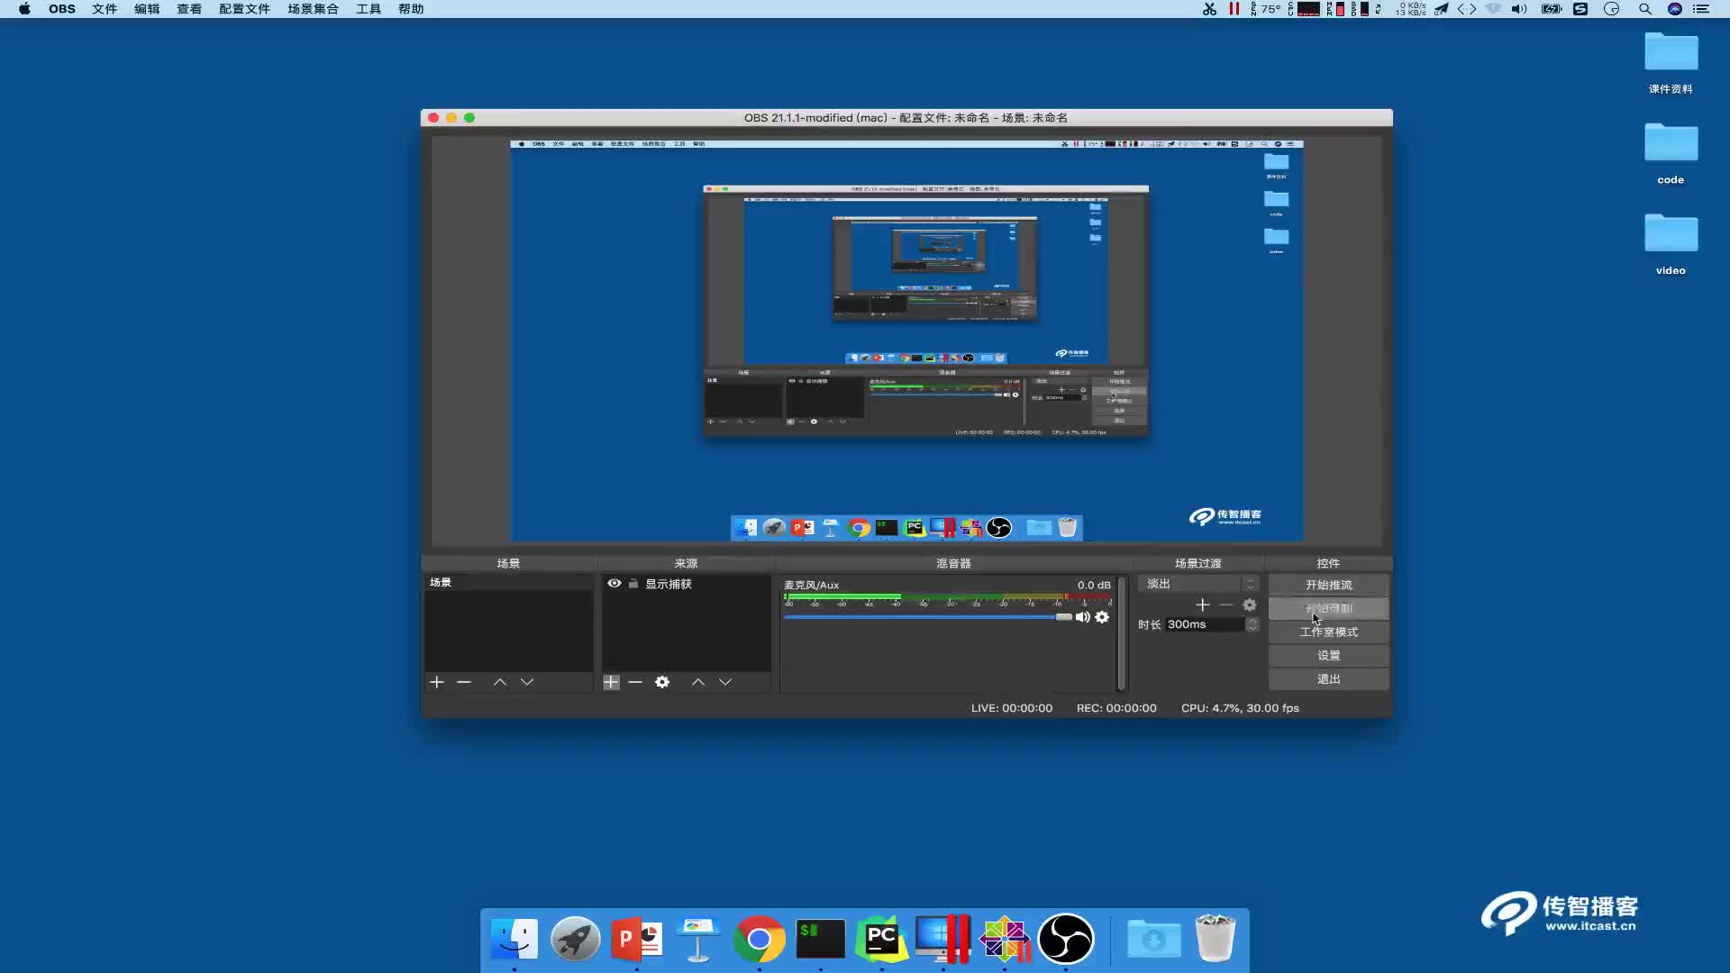Click red pause bars icon in menu bar
Viewport: 1730px width, 973px height.
[x=1234, y=9]
